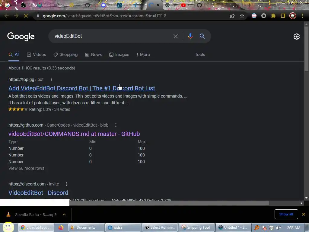This screenshot has width=309, height=232.
Task: Open options for discord.com result
Action: coord(66,184)
